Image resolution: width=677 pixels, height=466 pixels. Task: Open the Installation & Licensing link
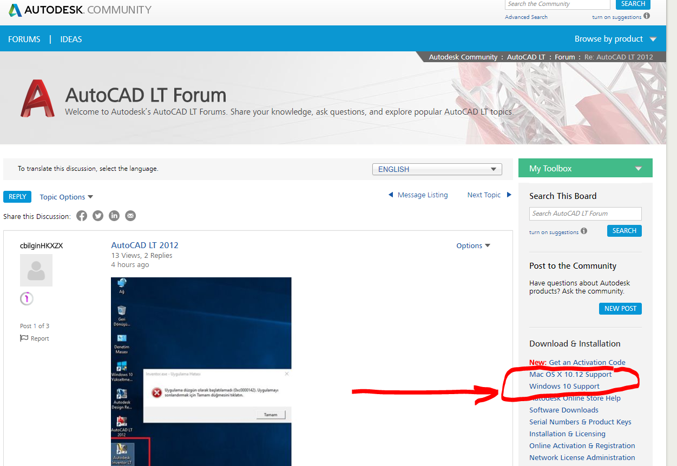[x=567, y=434]
